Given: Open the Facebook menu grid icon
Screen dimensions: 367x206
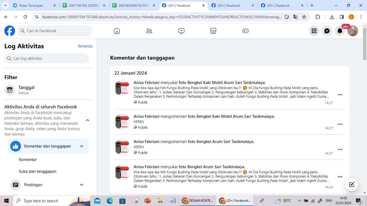Looking at the screenshot, I should [x=314, y=31].
